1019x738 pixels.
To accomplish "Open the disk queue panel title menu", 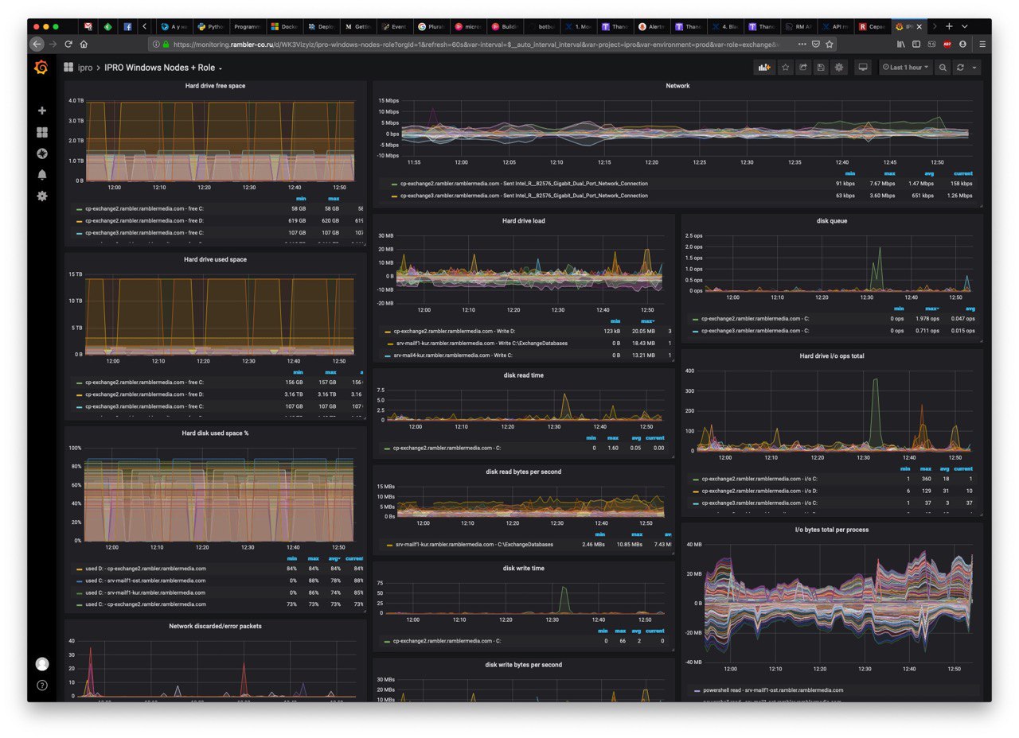I will click(832, 221).
